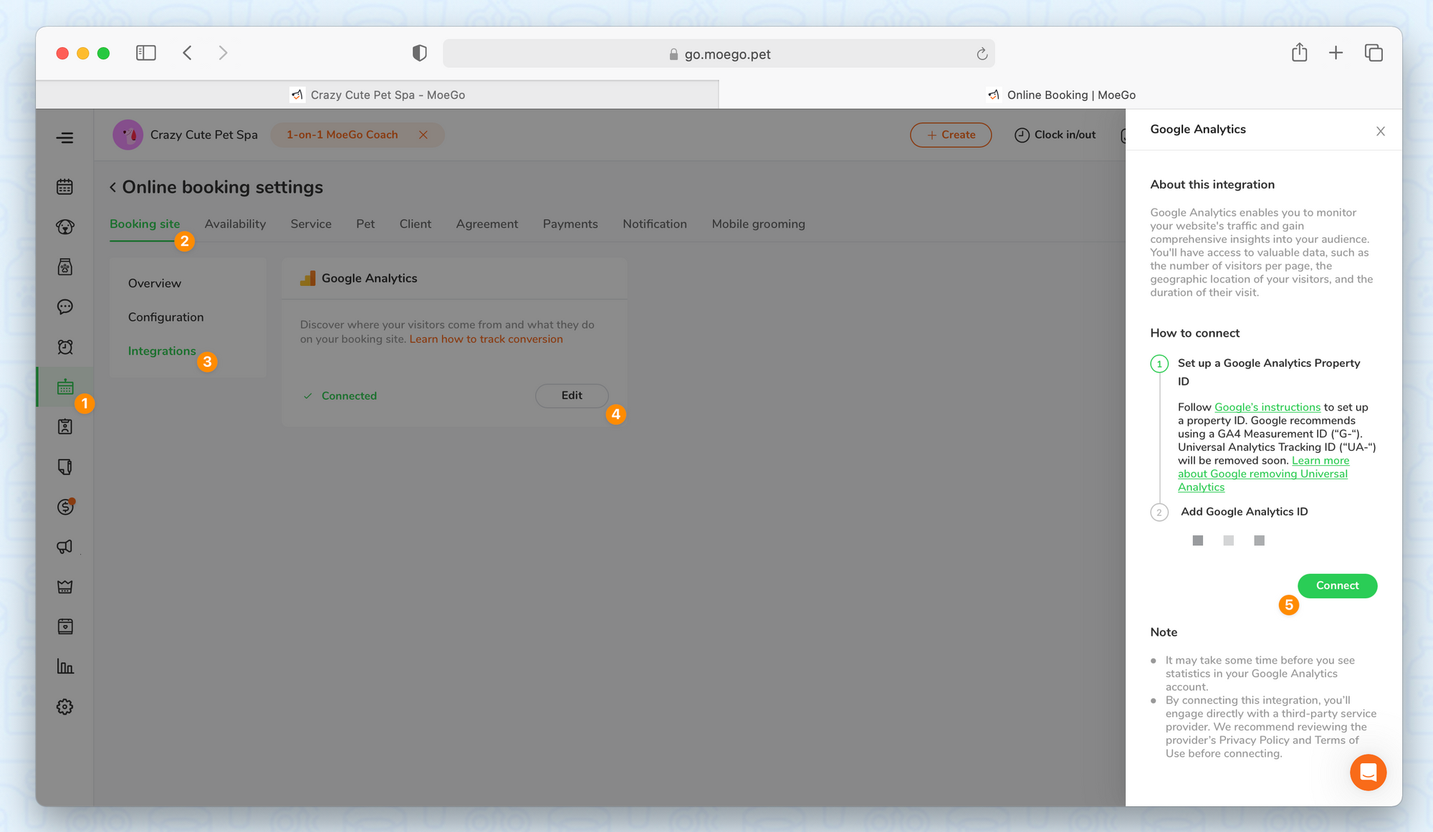This screenshot has width=1433, height=832.
Task: Click the Settings gear icon in sidebar
Action: [x=65, y=707]
